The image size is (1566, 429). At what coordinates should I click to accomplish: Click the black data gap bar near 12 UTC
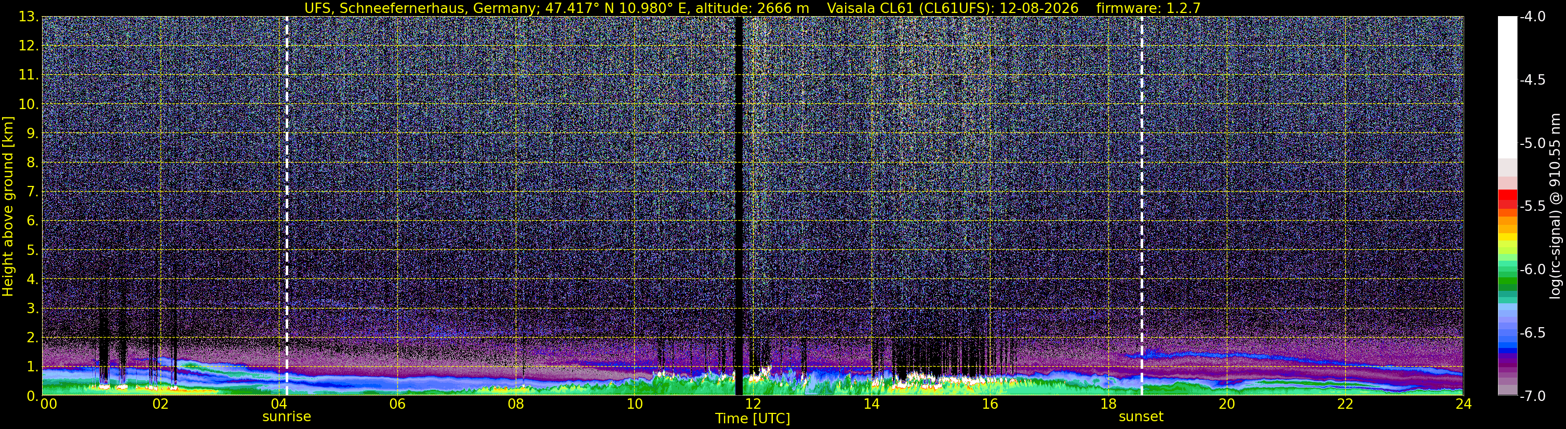pos(739,206)
